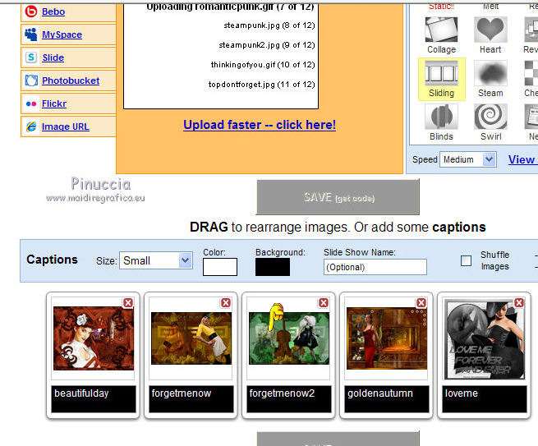Screen dimensions: 538x446
Task: Remove the forgetmenow image with its X
Action: click(x=226, y=303)
